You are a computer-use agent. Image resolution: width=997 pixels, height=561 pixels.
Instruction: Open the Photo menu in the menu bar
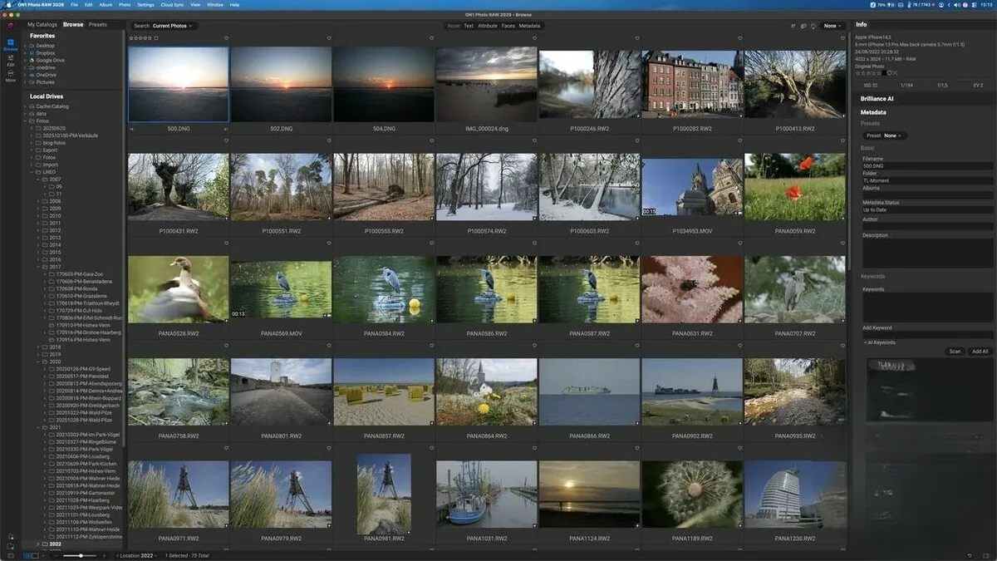tap(124, 4)
